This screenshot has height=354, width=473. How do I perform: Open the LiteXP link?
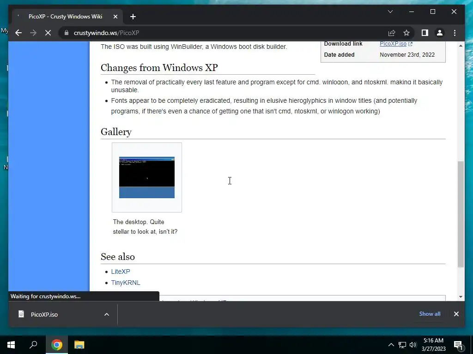121,271
